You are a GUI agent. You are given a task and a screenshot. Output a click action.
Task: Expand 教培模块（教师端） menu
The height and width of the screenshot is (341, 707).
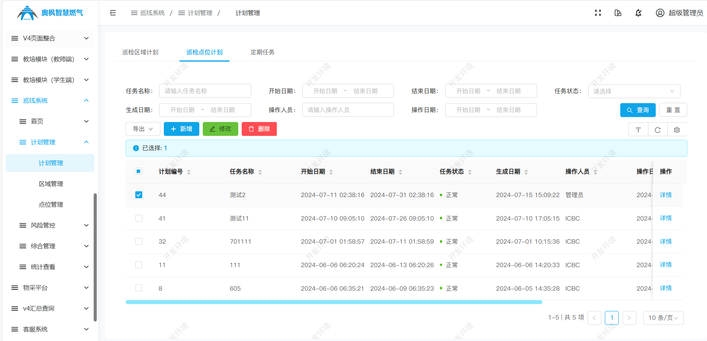50,59
